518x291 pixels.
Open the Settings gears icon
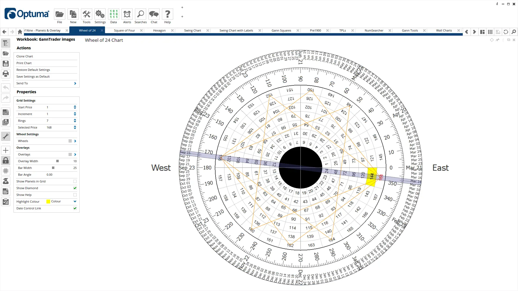(x=100, y=14)
